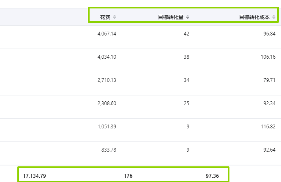Select the 4,034.10 spend cell

[107, 57]
